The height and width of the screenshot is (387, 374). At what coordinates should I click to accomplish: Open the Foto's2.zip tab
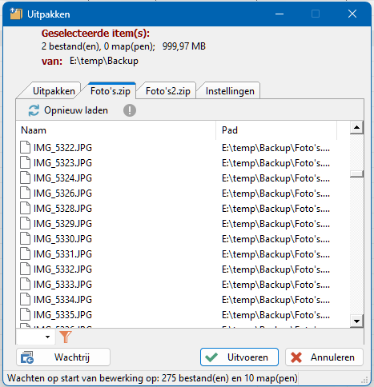167,91
